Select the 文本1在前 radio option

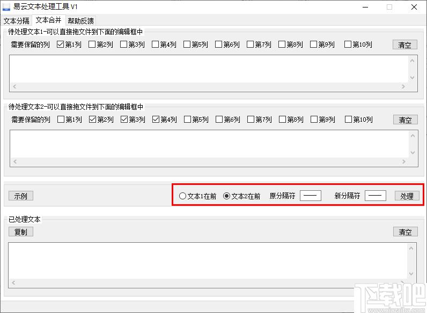[197, 196]
